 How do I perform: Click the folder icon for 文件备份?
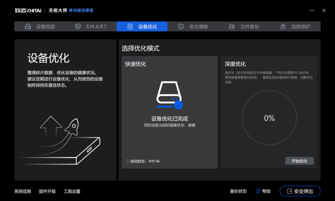tap(232, 26)
